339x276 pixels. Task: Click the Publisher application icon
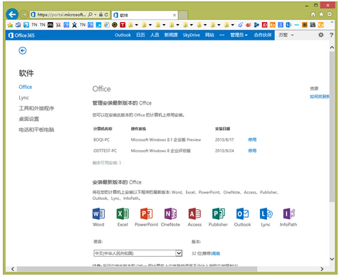click(218, 213)
